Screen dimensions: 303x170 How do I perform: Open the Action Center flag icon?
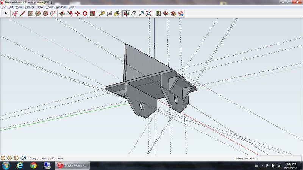268,165
